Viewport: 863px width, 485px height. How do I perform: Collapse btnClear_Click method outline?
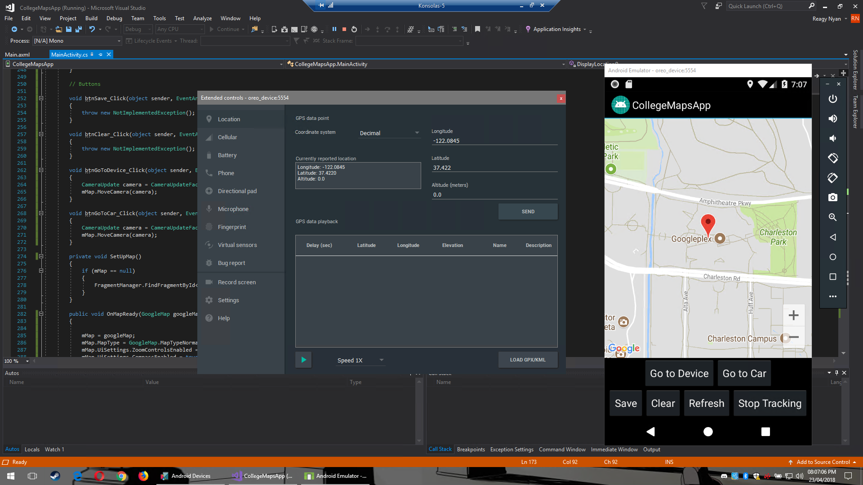pos(41,134)
